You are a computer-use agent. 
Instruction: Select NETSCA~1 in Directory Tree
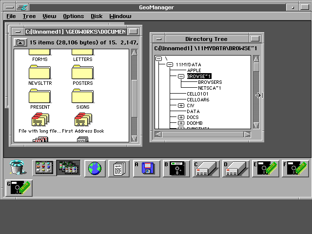click(209, 88)
